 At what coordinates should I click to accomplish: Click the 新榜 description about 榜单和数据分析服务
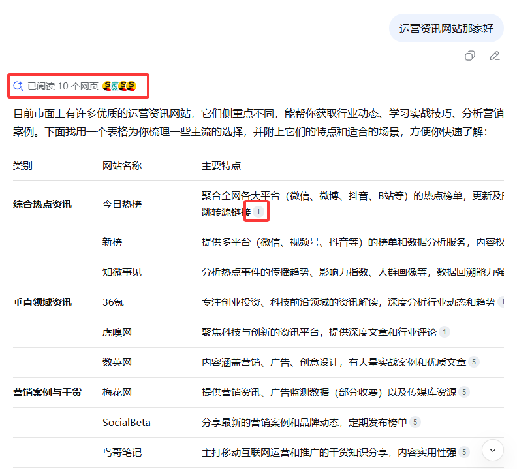pos(352,242)
